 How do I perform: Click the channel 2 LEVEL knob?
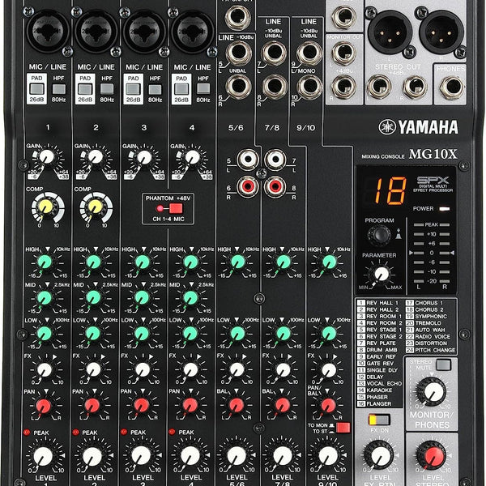(x=92, y=455)
